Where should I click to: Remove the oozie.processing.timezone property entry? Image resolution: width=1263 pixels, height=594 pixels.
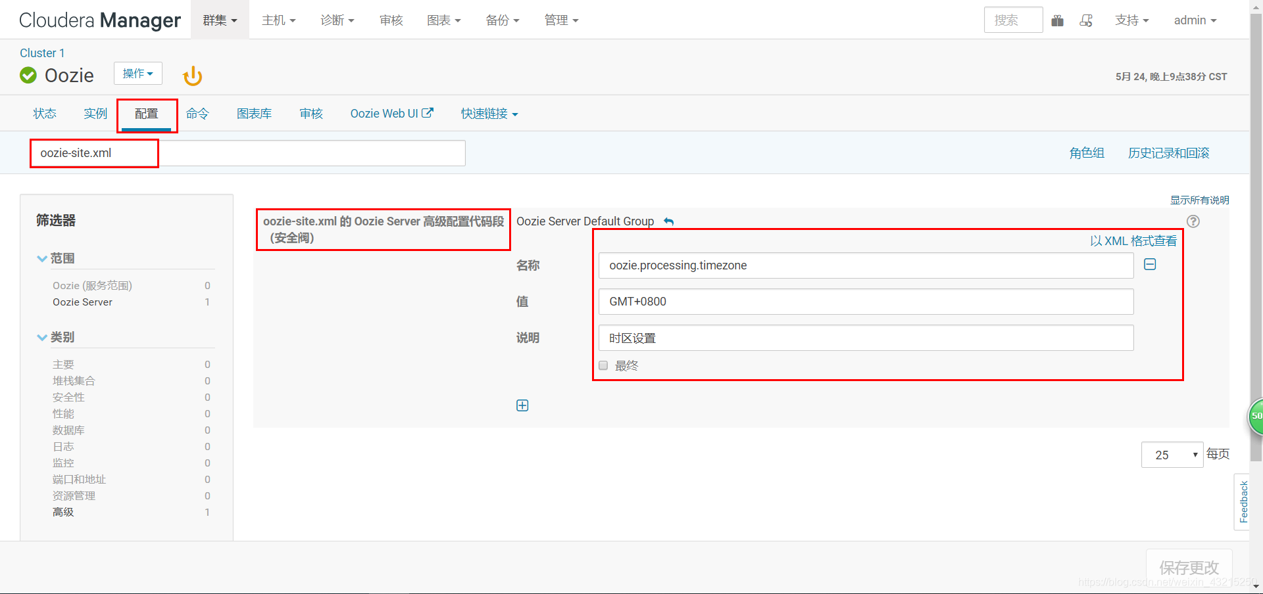tap(1150, 264)
